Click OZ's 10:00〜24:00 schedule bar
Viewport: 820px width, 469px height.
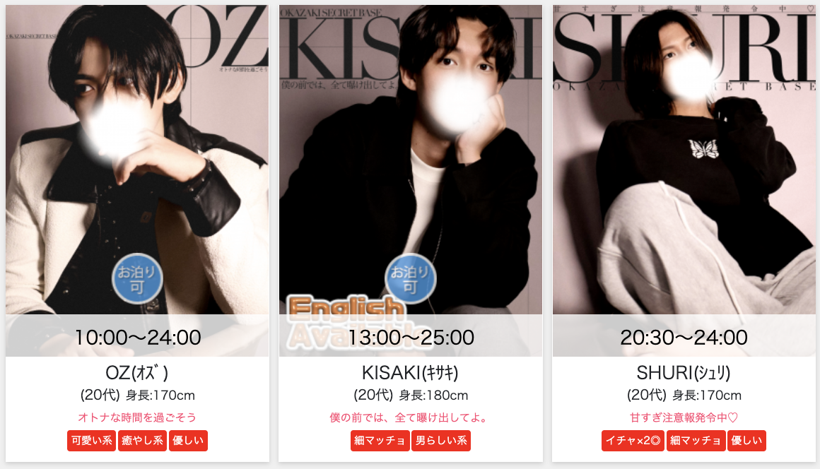[x=138, y=337]
